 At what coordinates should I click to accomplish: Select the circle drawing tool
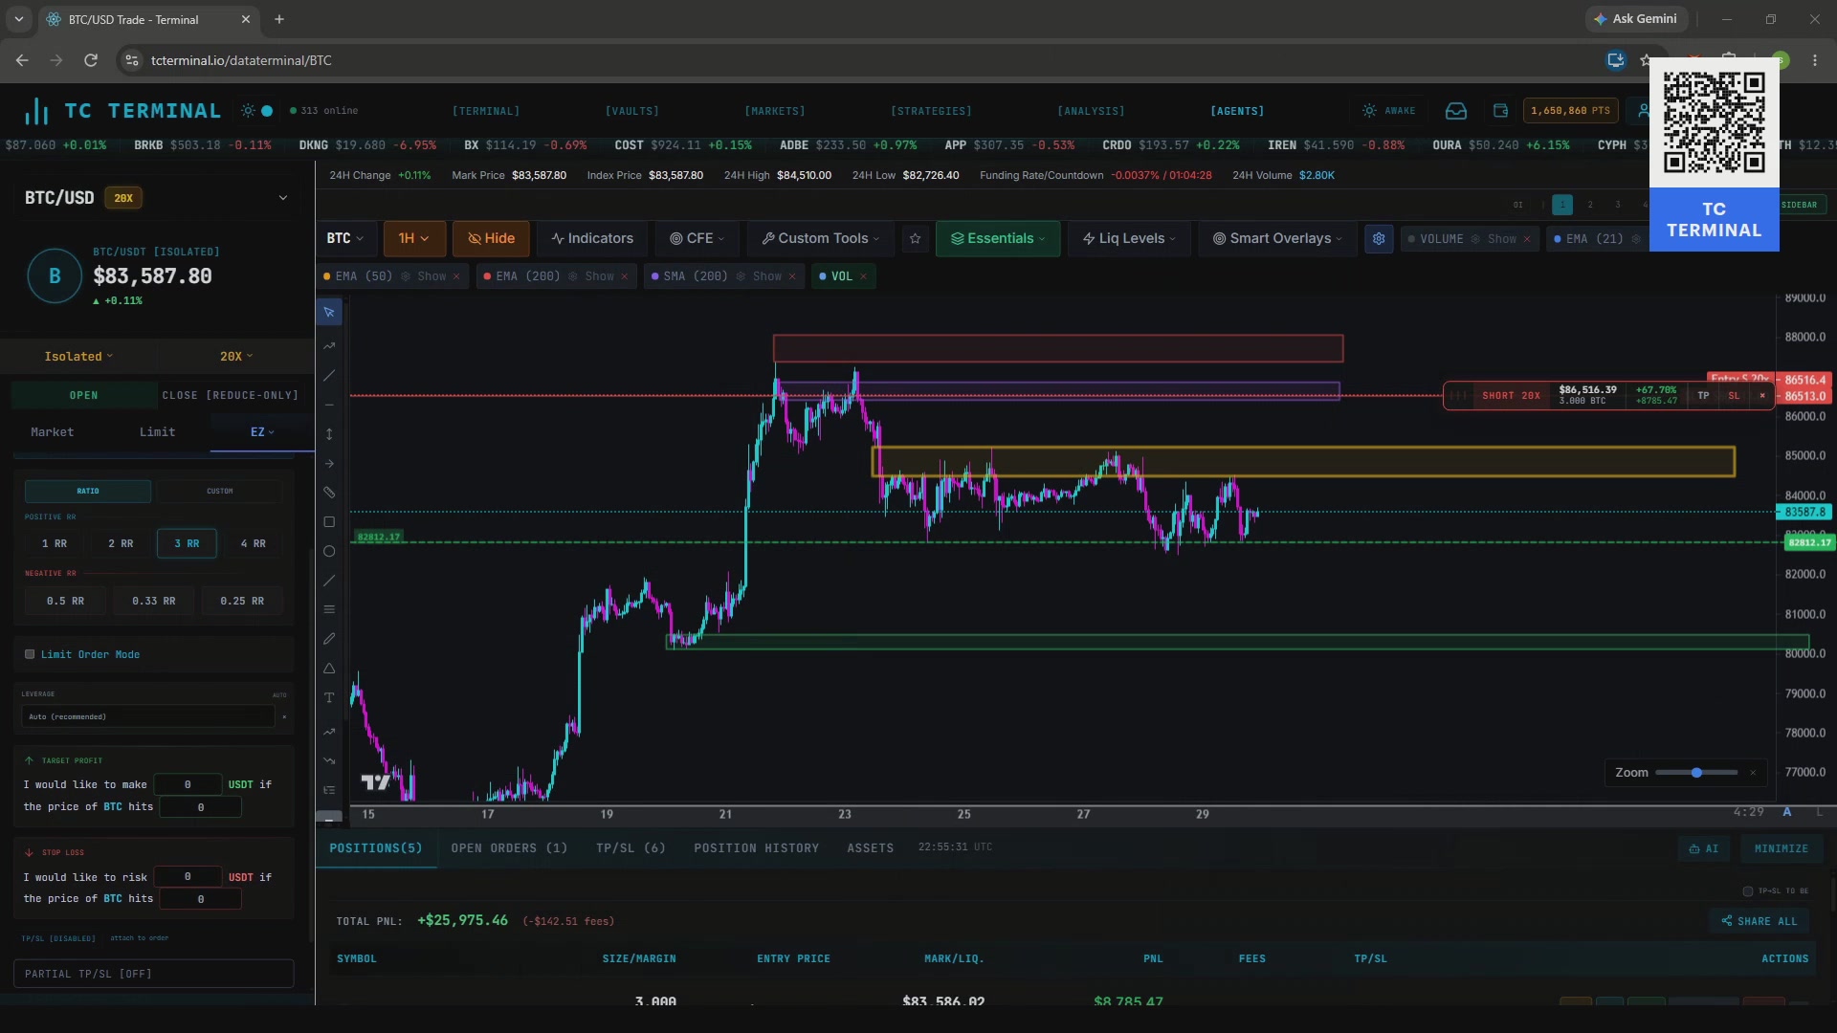pos(329,552)
